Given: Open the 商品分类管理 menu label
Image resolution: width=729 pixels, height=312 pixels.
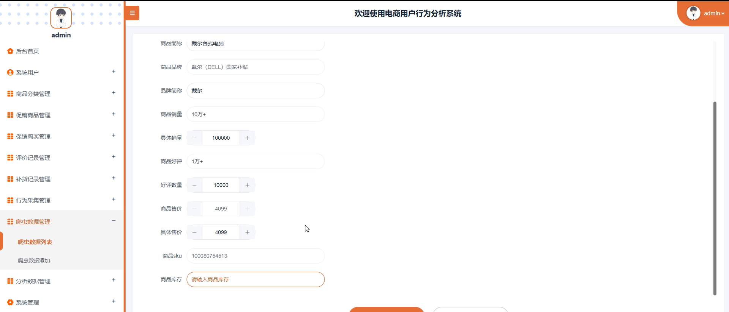Looking at the screenshot, I should click(x=33, y=94).
